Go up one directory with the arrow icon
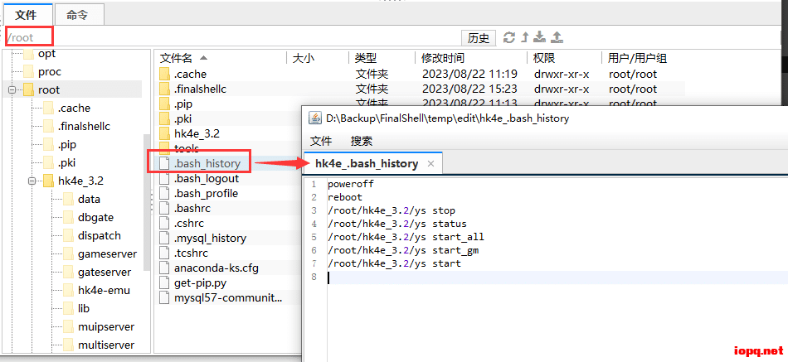This screenshot has width=788, height=362. [525, 37]
